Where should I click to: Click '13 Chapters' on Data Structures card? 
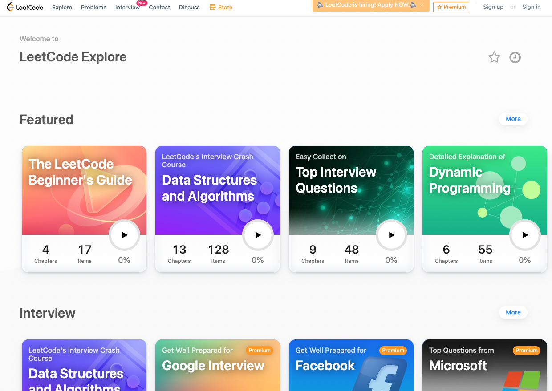[x=179, y=254]
